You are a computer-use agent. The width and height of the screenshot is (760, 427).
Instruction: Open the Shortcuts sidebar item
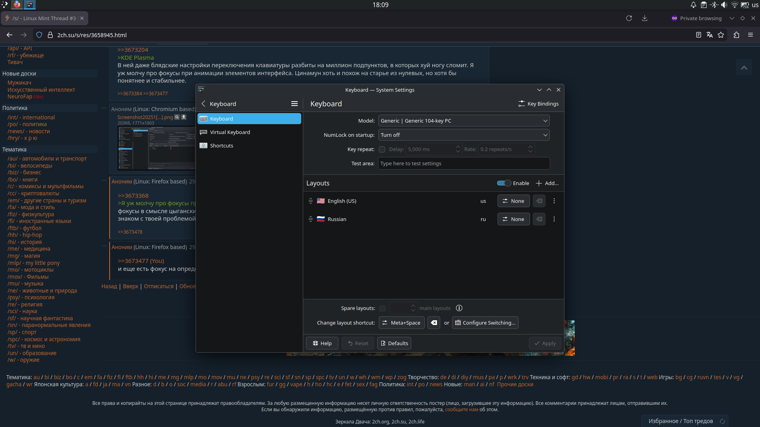point(221,145)
